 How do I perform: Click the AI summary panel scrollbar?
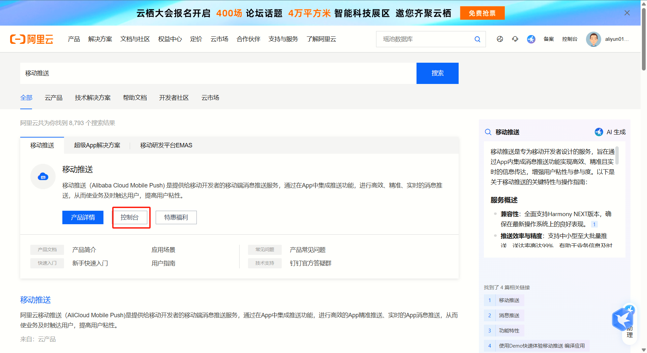point(617,155)
